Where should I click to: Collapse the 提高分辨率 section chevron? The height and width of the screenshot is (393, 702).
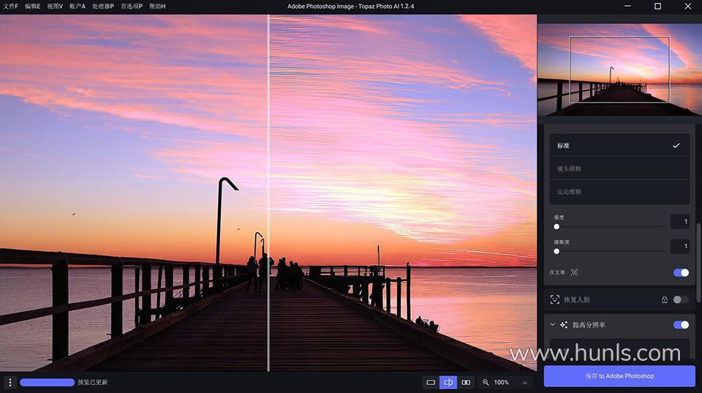pyautogui.click(x=553, y=325)
